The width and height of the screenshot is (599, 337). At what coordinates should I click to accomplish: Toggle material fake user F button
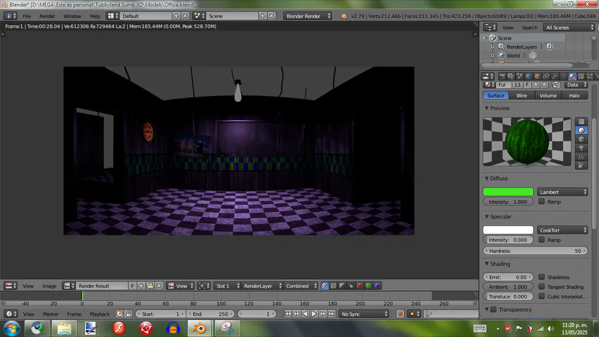527,85
